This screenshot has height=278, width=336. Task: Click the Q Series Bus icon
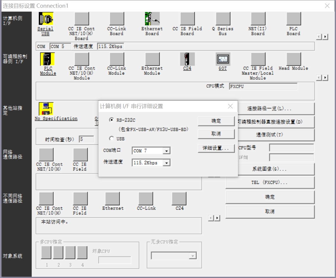pyautogui.click(x=223, y=19)
